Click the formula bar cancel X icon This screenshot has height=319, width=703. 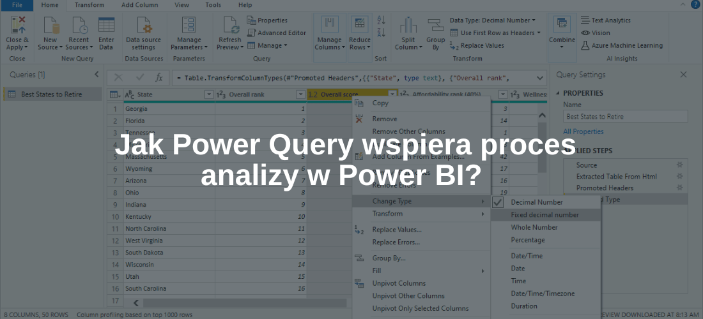click(x=118, y=77)
